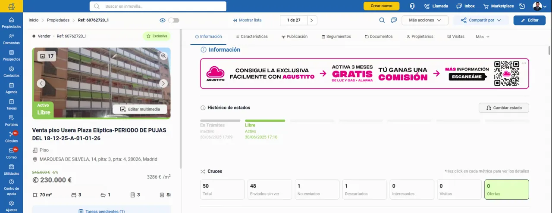The height and width of the screenshot is (213, 552).
Task: Click the Agustito promotional banner
Action: [364, 74]
